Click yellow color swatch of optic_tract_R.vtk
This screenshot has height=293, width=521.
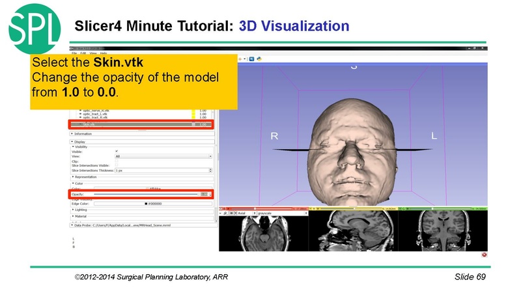[x=193, y=118]
